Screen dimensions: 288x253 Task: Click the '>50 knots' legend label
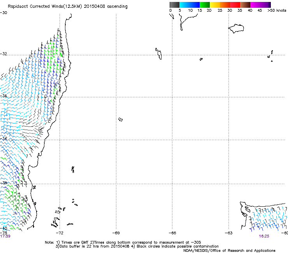(277, 11)
